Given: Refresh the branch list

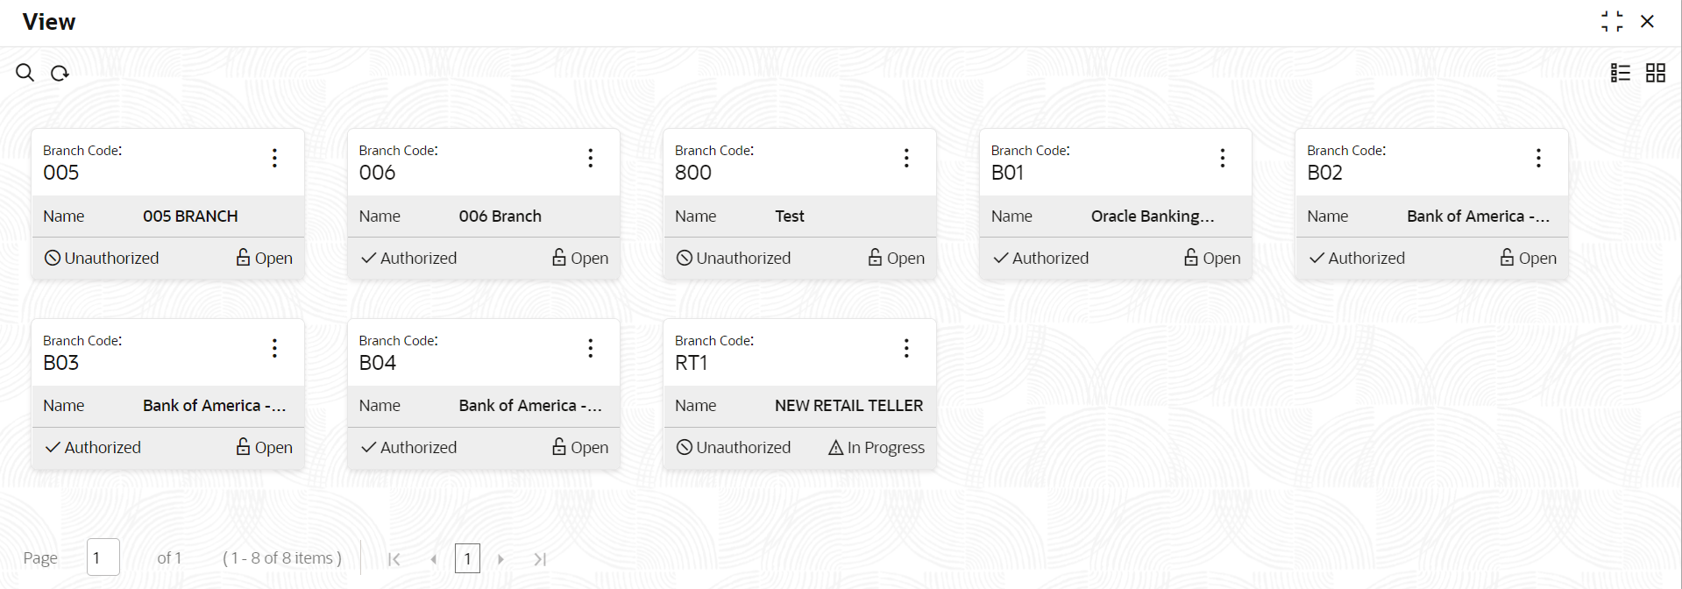Looking at the screenshot, I should tap(59, 73).
